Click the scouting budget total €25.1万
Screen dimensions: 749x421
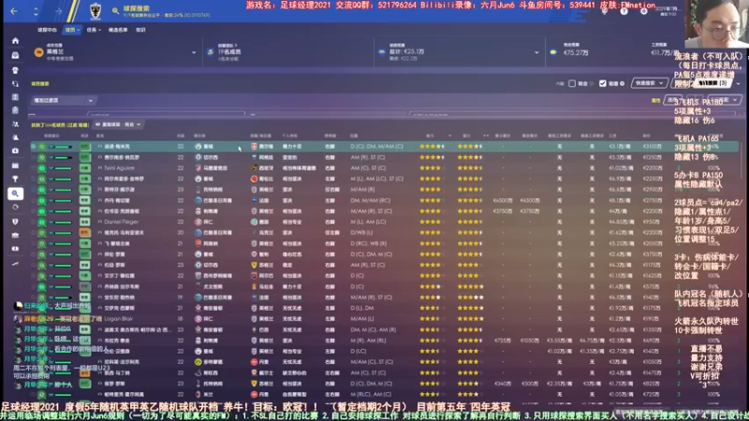tap(406, 51)
